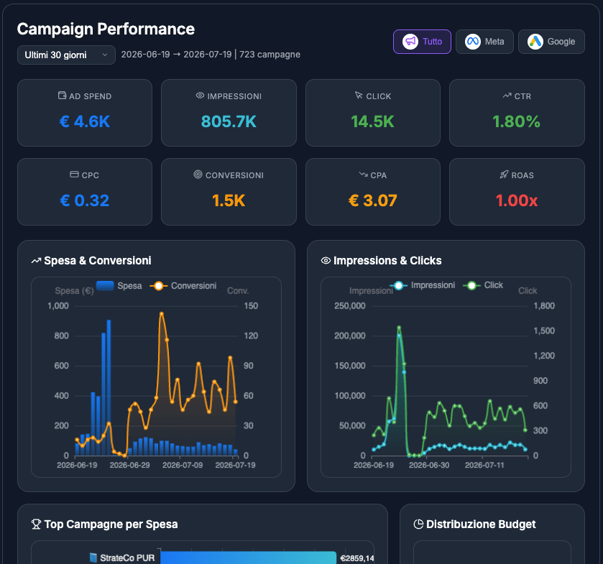Click the StrateCo PUR campaign bar
Image resolution: width=603 pixels, height=564 pixels.
249,558
